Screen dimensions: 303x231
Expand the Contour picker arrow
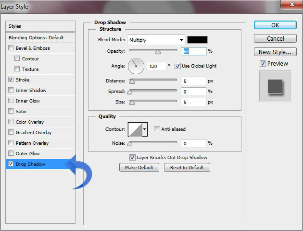click(145, 129)
